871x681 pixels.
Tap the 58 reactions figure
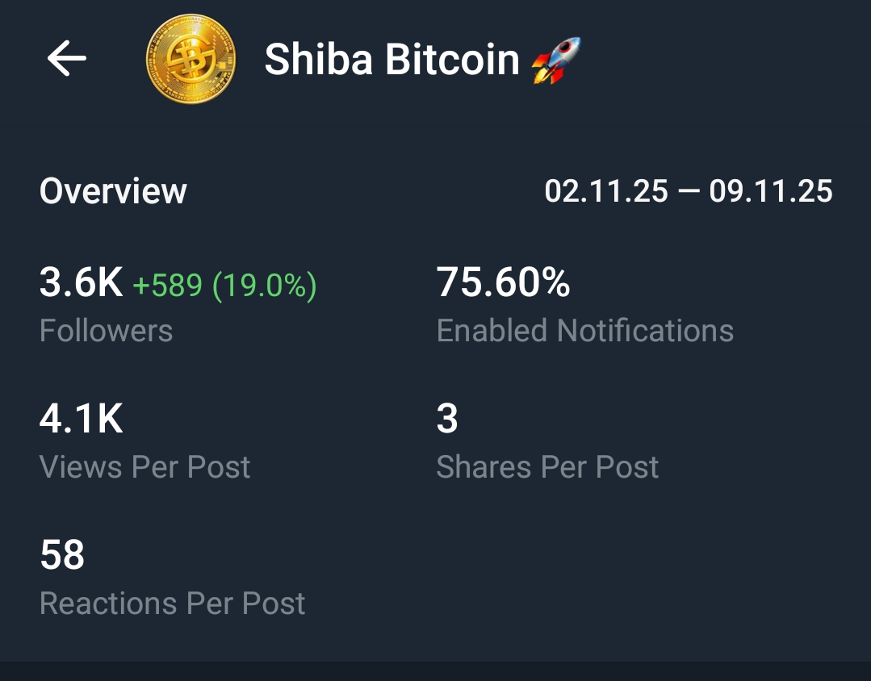(x=62, y=556)
